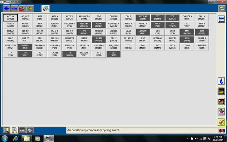Deselect the RPM (RPM) parameter
Screen dimensions: 227x142
pos(187,39)
